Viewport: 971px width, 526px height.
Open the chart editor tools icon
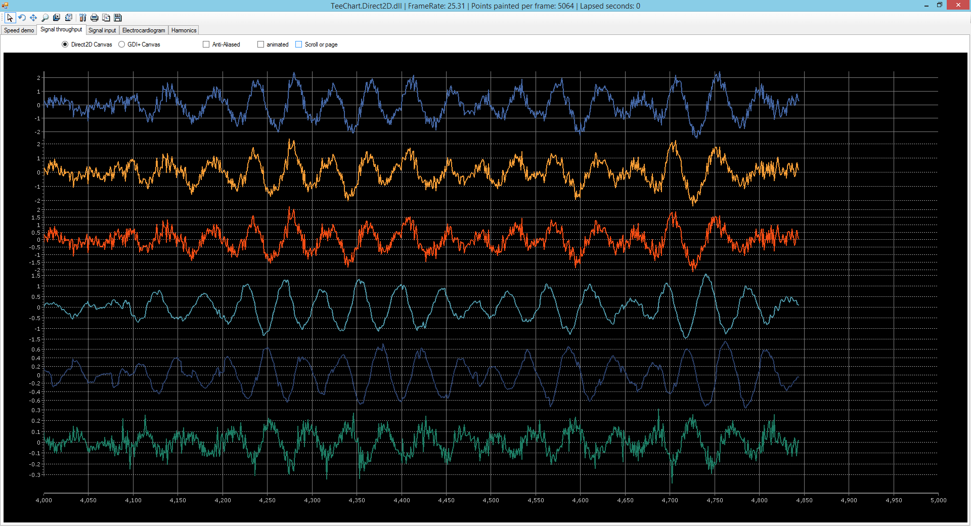(82, 18)
